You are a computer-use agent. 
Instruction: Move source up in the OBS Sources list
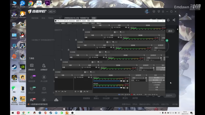pyautogui.click(x=85, y=91)
